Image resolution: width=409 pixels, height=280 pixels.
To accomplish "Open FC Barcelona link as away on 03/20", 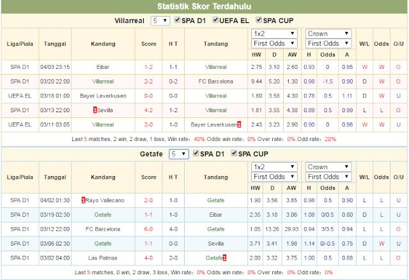I will coord(216,82).
